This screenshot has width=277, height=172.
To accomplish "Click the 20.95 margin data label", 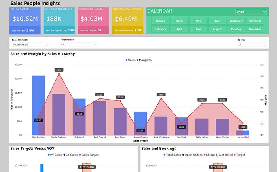I will point(120,97).
